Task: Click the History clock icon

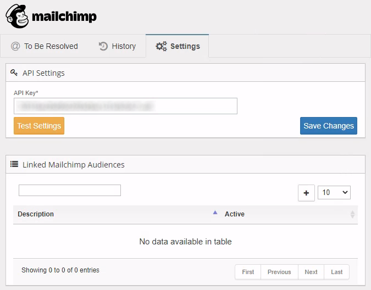Action: [103, 46]
